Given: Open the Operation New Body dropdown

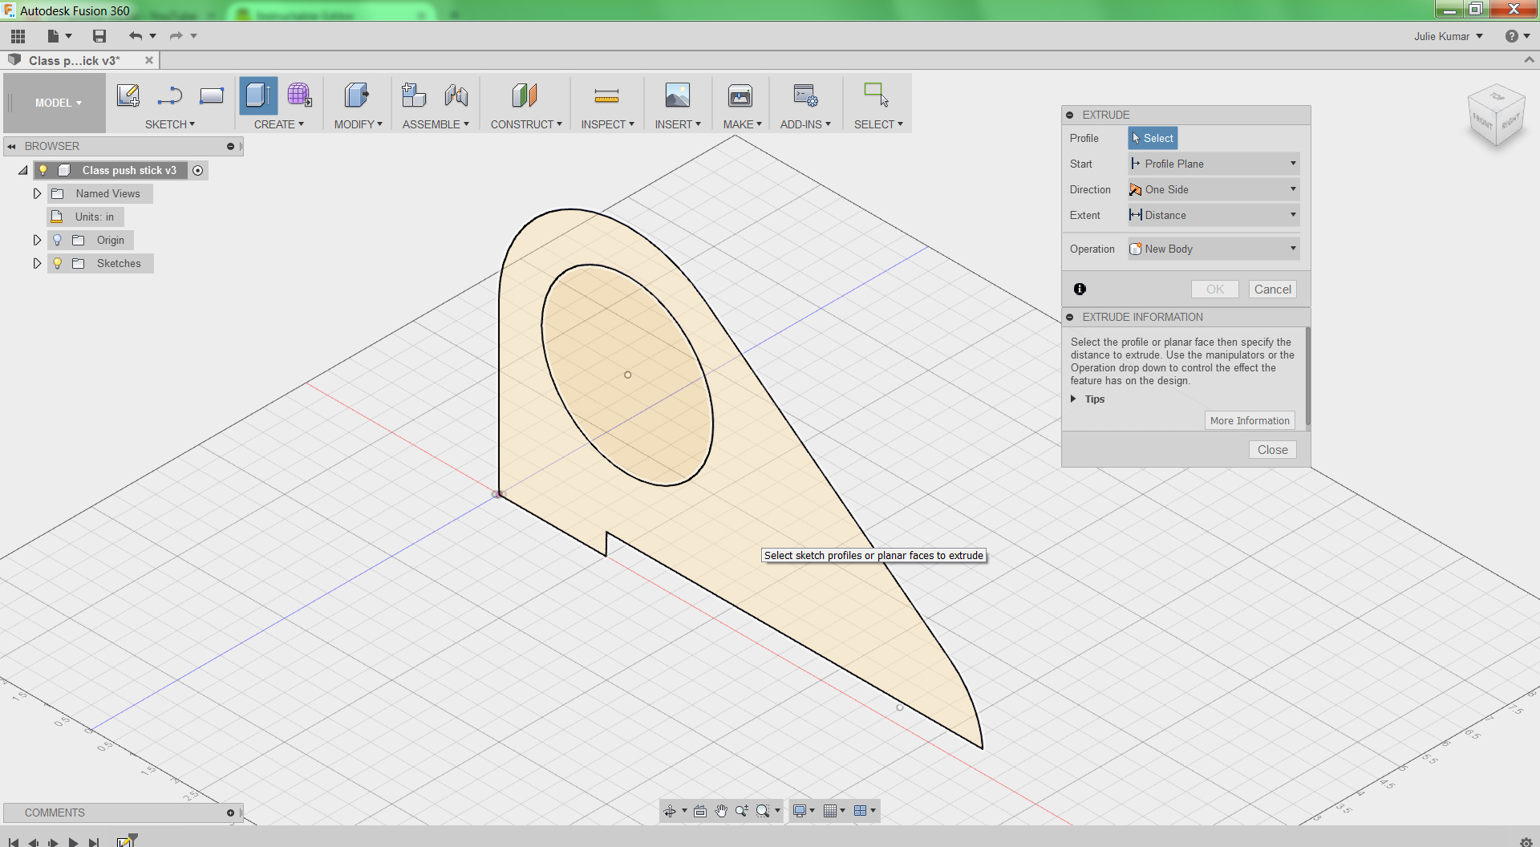Looking at the screenshot, I should coord(1214,249).
